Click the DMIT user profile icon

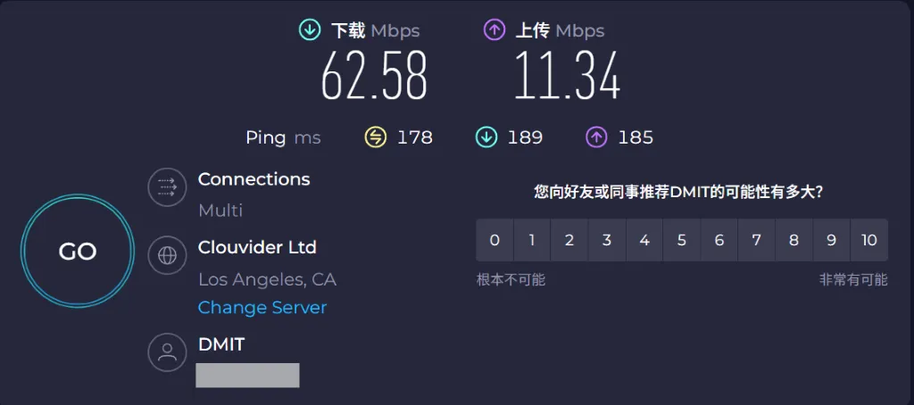[166, 351]
